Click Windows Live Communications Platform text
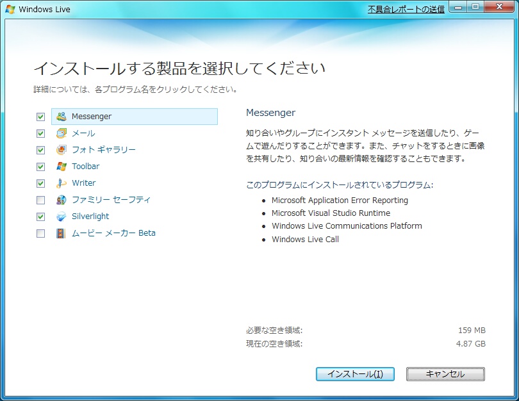This screenshot has width=519, height=401. click(x=347, y=226)
